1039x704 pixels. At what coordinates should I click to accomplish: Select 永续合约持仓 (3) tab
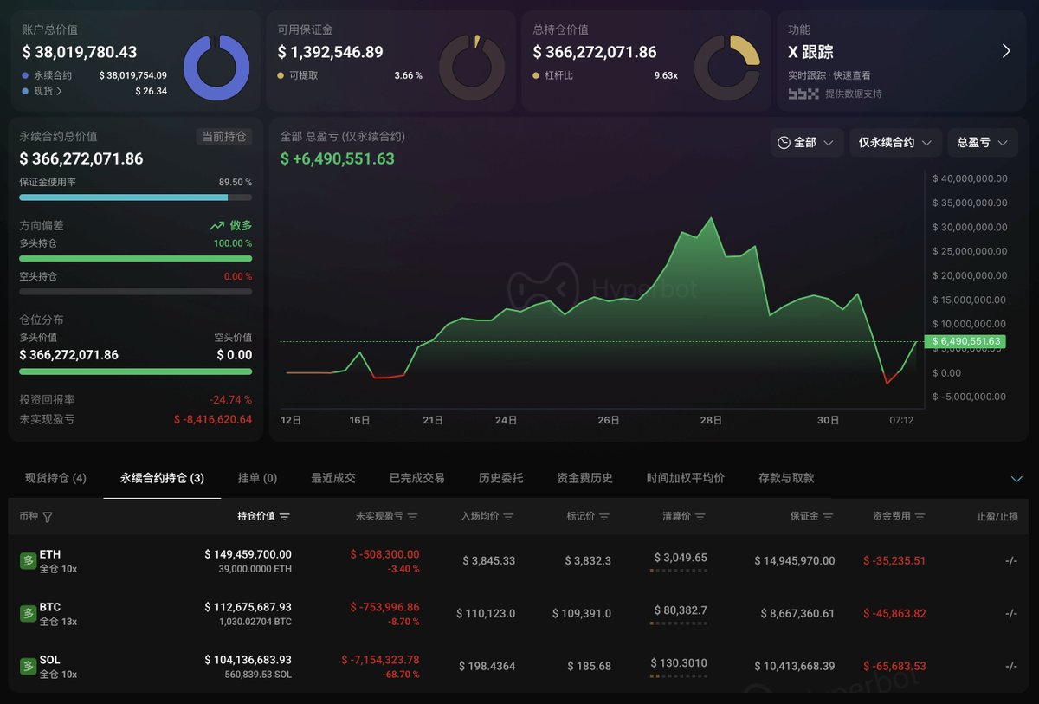[162, 478]
